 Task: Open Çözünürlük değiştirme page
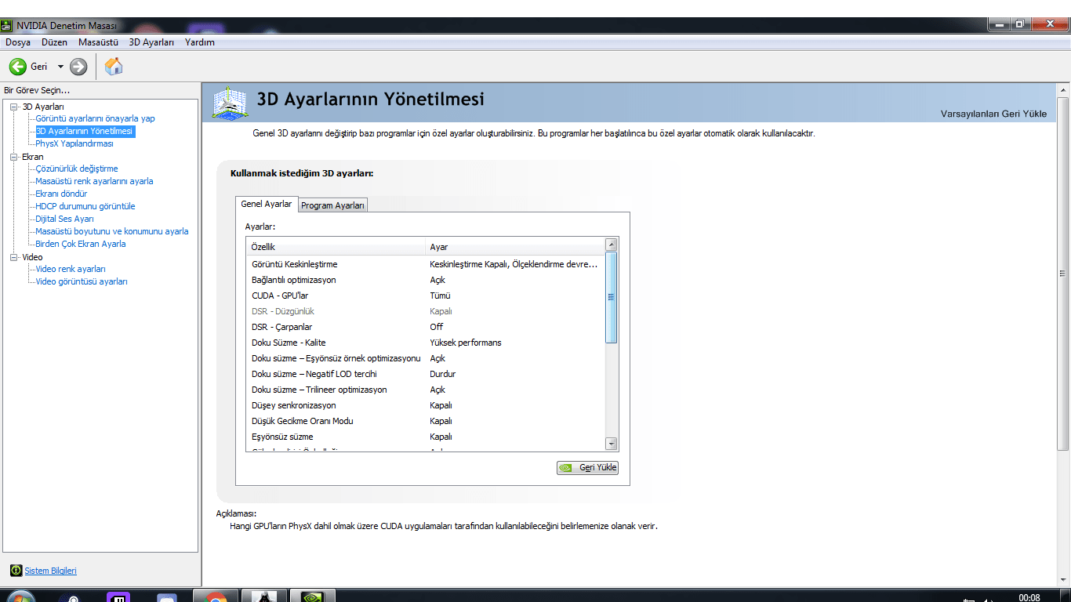click(77, 169)
